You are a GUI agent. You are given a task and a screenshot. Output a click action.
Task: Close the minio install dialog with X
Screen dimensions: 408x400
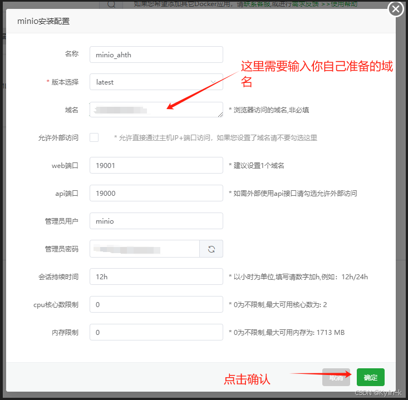click(396, 9)
